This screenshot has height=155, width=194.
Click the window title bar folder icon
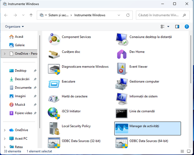click(5, 4)
